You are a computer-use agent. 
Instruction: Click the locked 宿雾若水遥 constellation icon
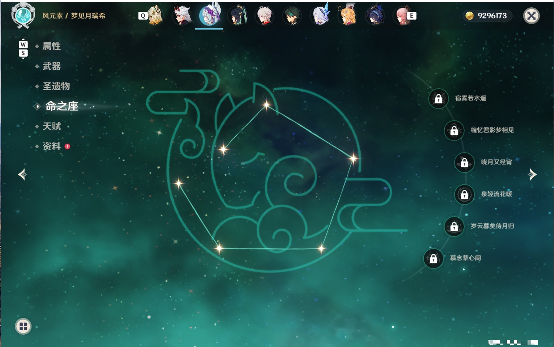[x=439, y=99]
